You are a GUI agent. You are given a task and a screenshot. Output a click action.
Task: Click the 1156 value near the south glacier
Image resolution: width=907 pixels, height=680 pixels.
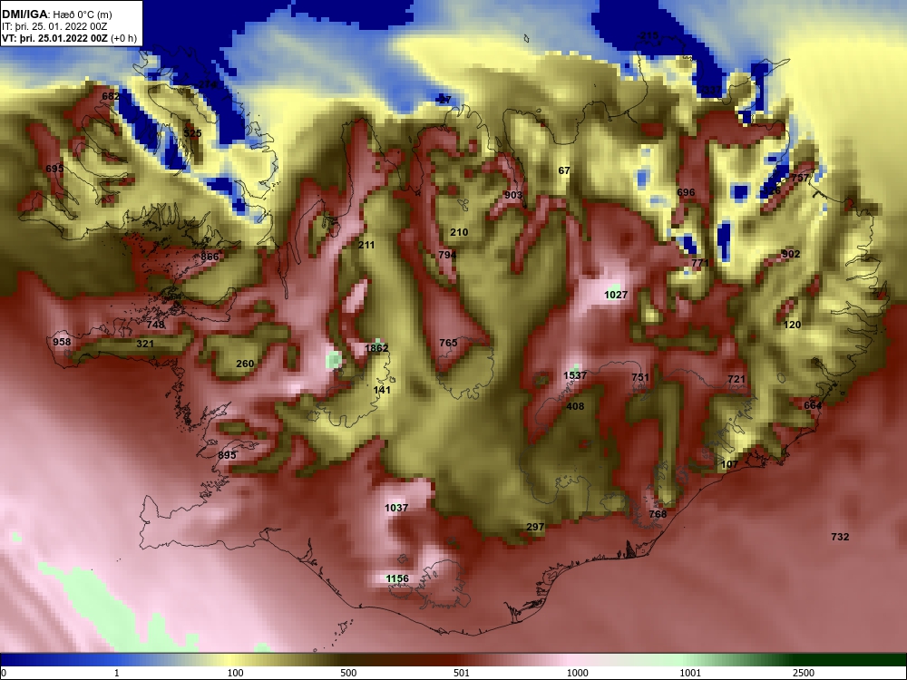(397, 578)
